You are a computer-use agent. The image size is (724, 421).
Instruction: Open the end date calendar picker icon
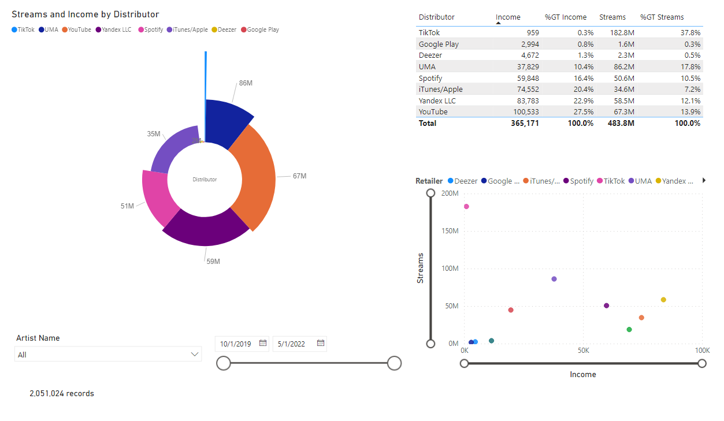pos(321,343)
